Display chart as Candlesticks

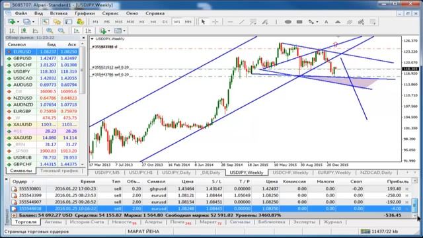pyautogui.click(x=24, y=30)
